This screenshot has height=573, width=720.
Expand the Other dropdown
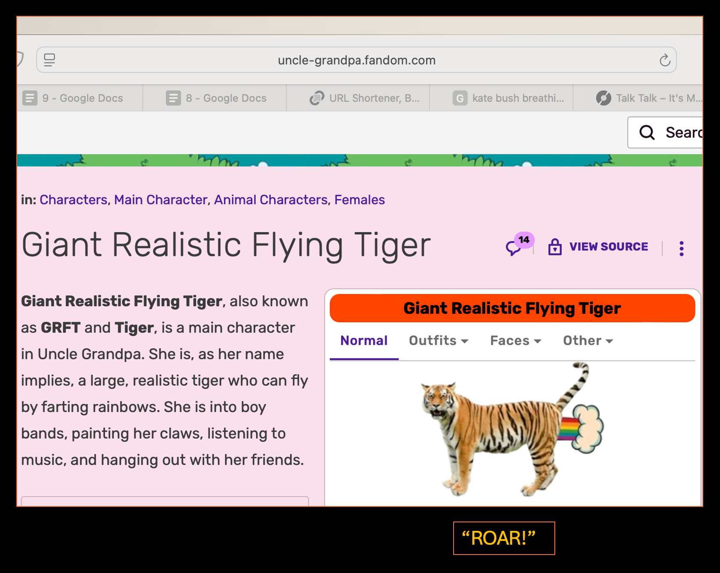point(588,341)
